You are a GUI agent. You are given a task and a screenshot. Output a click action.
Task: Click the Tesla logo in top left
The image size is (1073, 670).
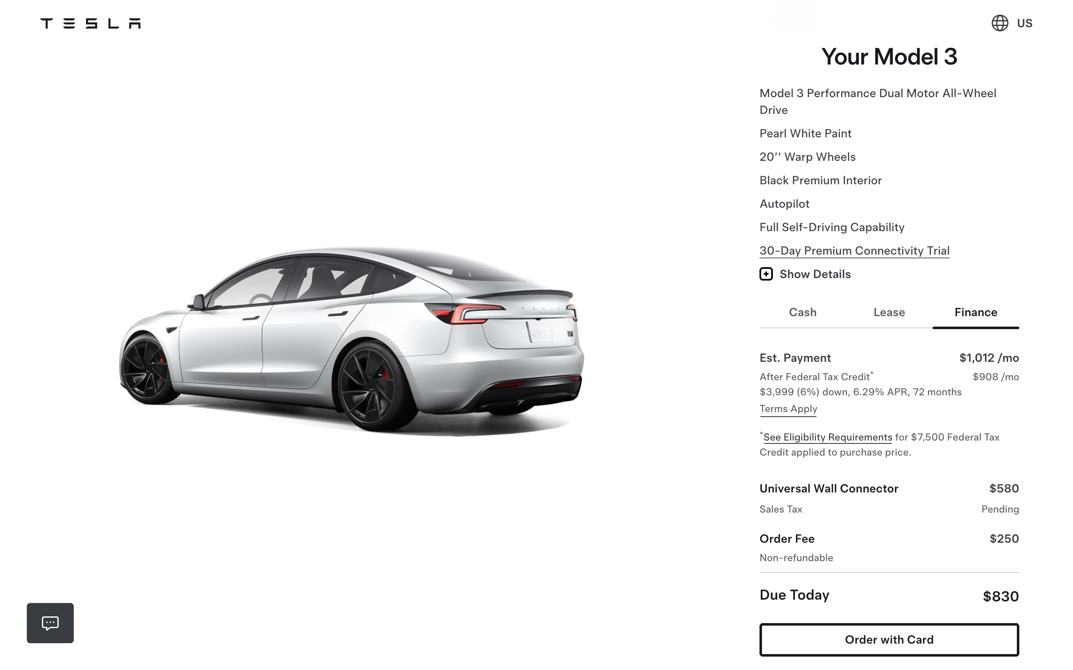89,23
